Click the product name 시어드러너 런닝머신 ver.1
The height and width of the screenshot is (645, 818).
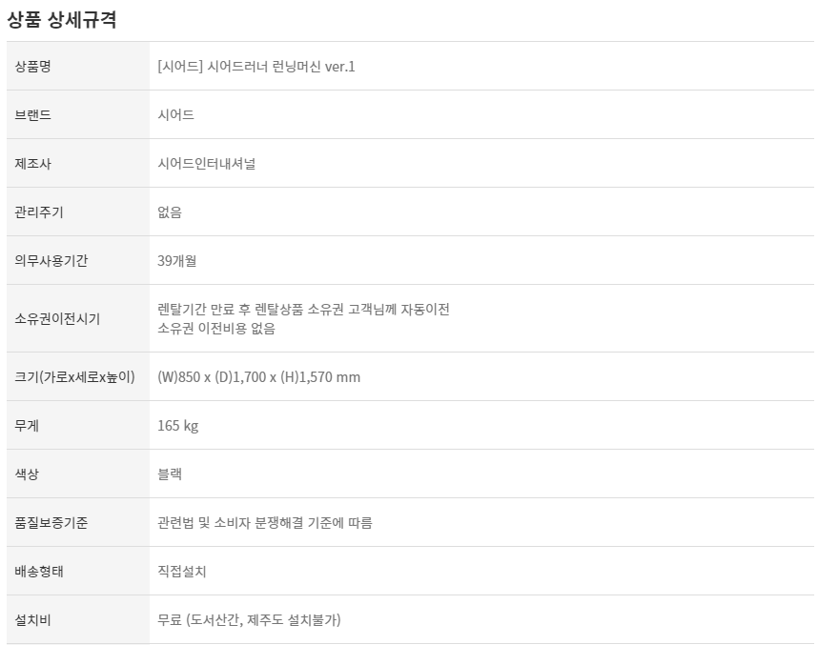click(256, 67)
